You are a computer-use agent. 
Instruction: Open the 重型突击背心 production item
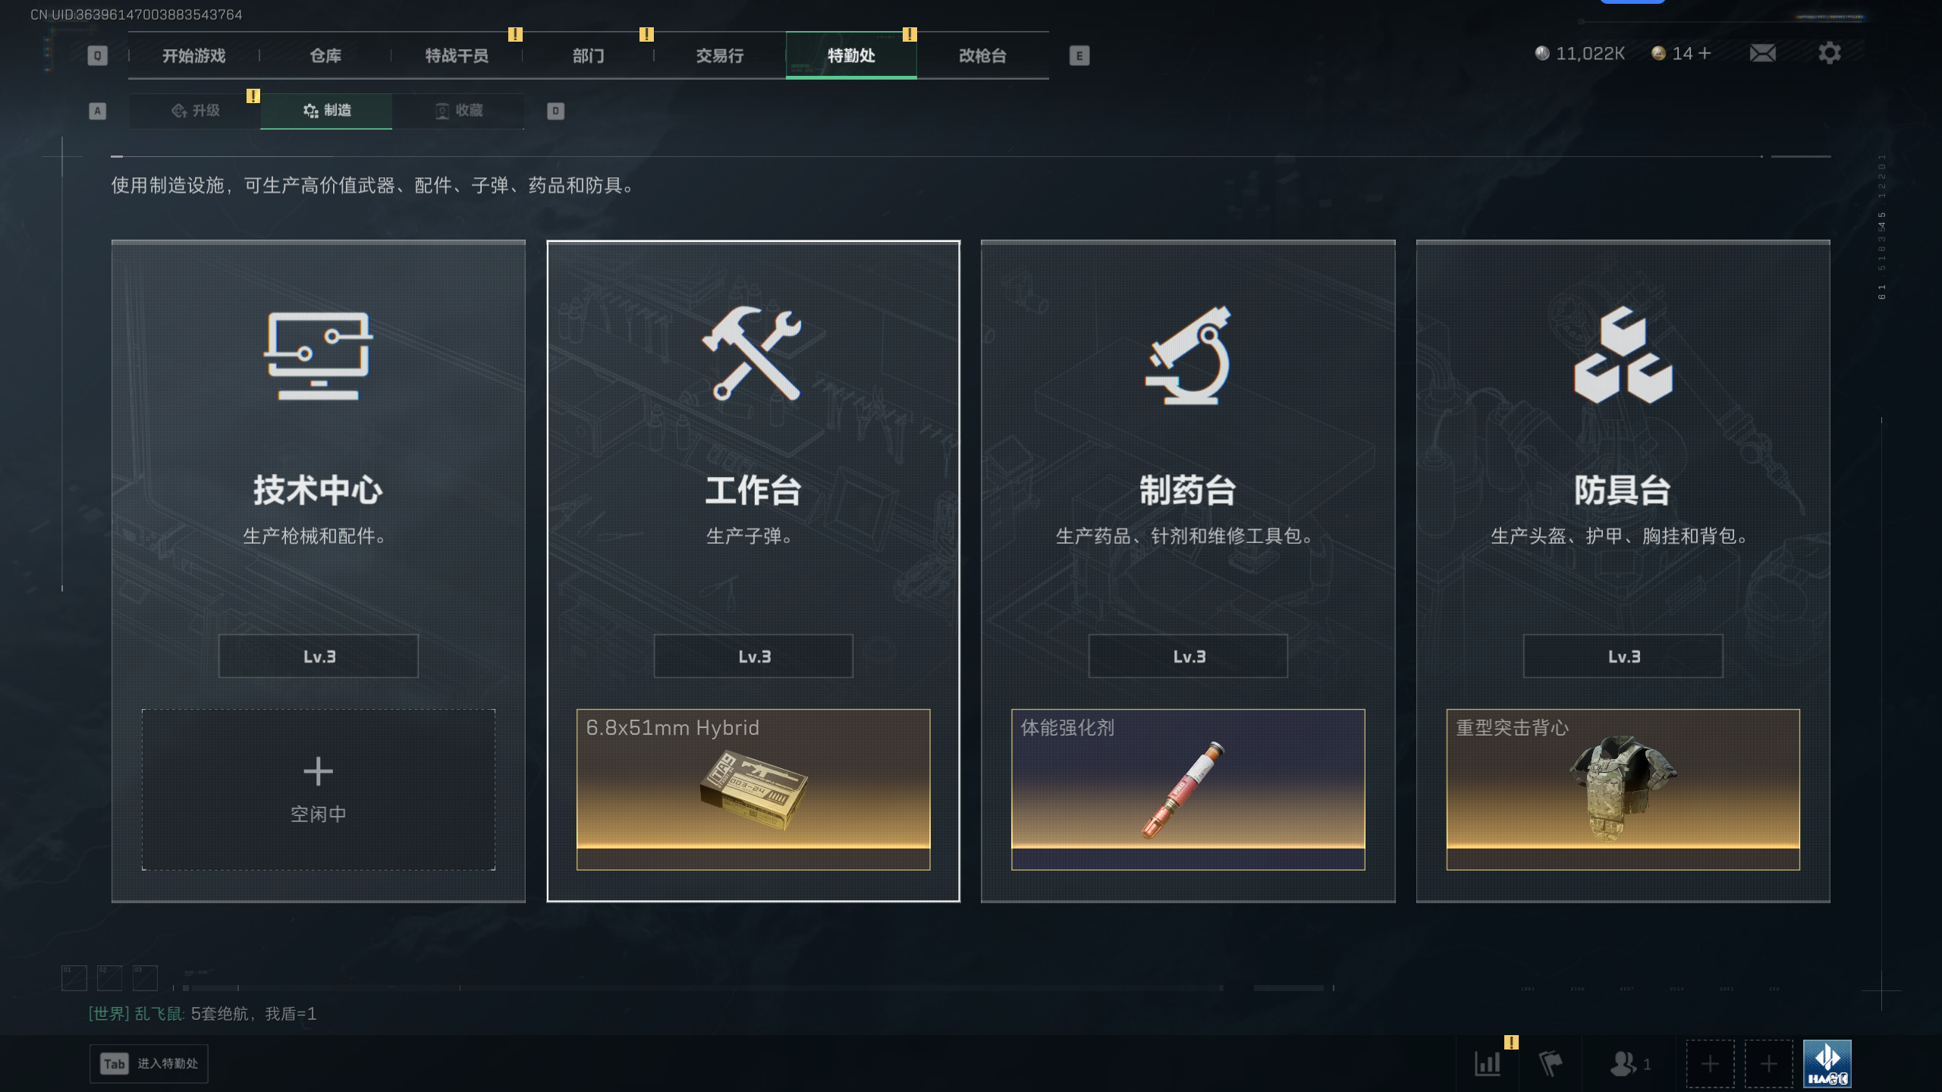pyautogui.click(x=1623, y=789)
